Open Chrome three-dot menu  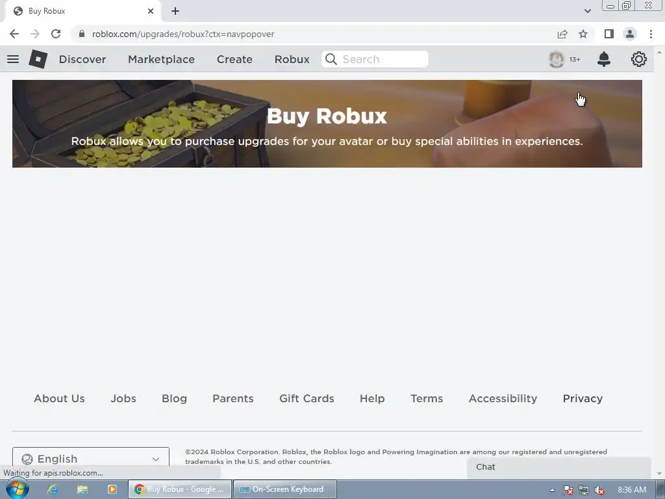pos(651,34)
